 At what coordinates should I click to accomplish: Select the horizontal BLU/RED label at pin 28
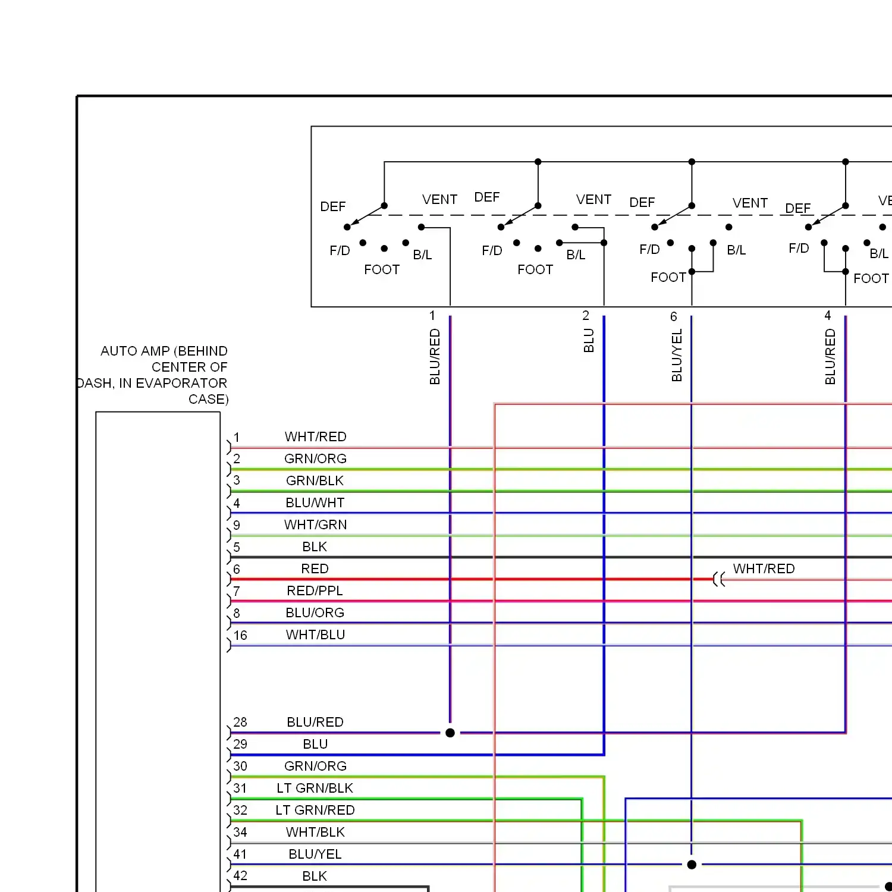pos(315,723)
